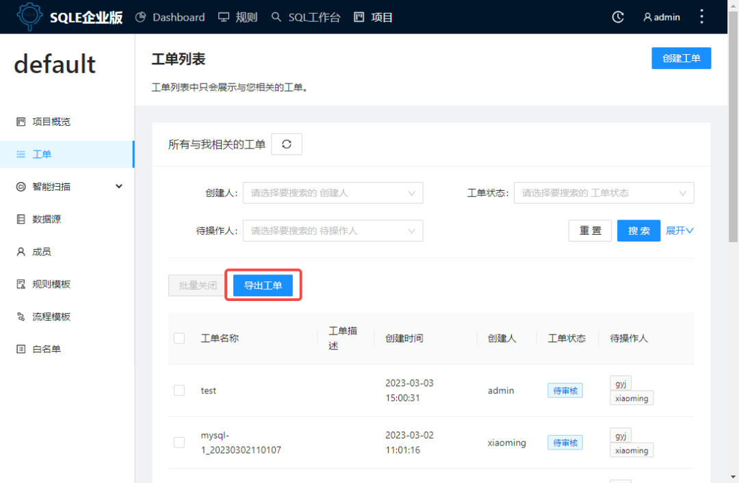
Task: Click the 导出工单 button
Action: click(x=263, y=285)
